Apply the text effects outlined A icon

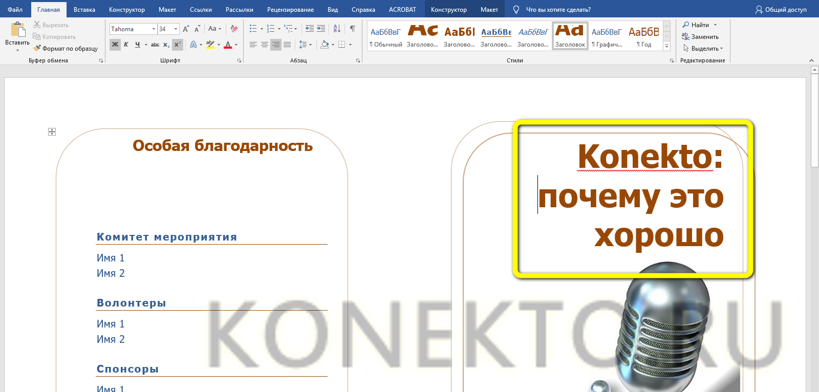tap(193, 45)
